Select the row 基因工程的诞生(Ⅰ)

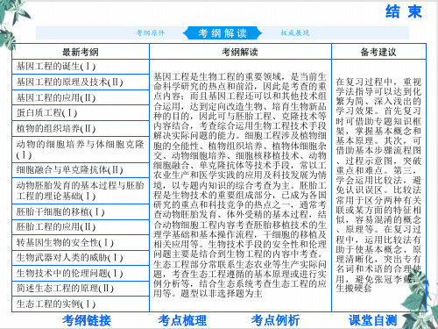pos(81,67)
